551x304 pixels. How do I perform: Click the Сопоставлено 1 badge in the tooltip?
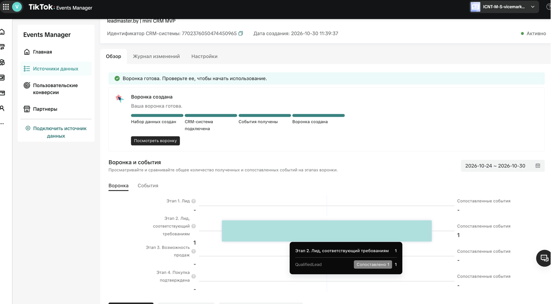[373, 264]
